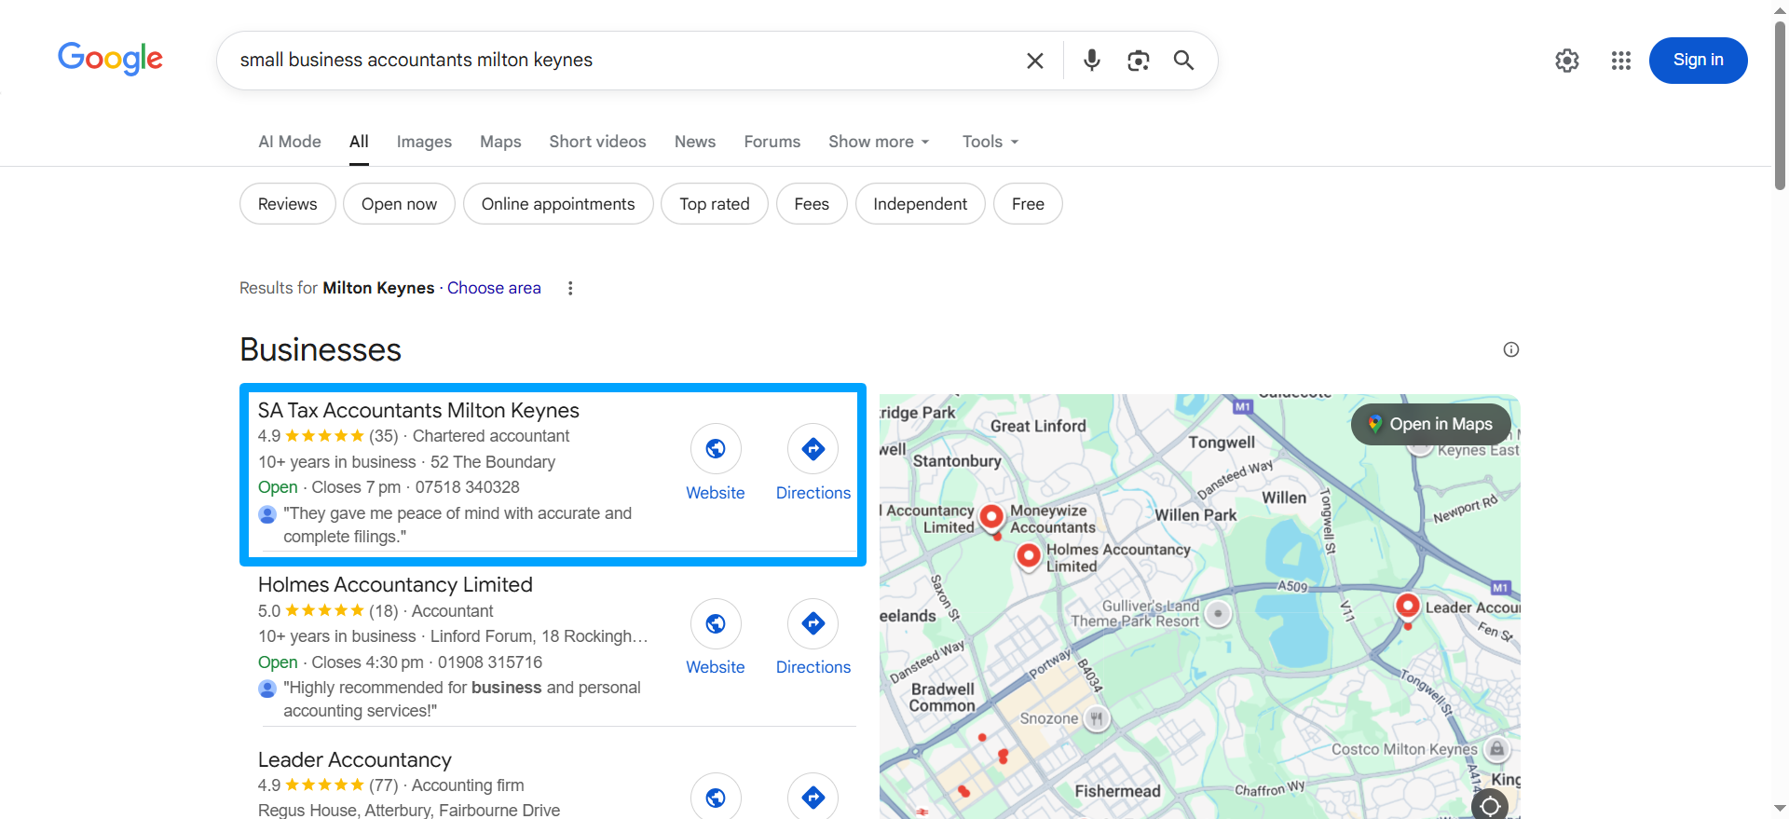
Task: Switch to the Images tab
Action: coord(424,142)
